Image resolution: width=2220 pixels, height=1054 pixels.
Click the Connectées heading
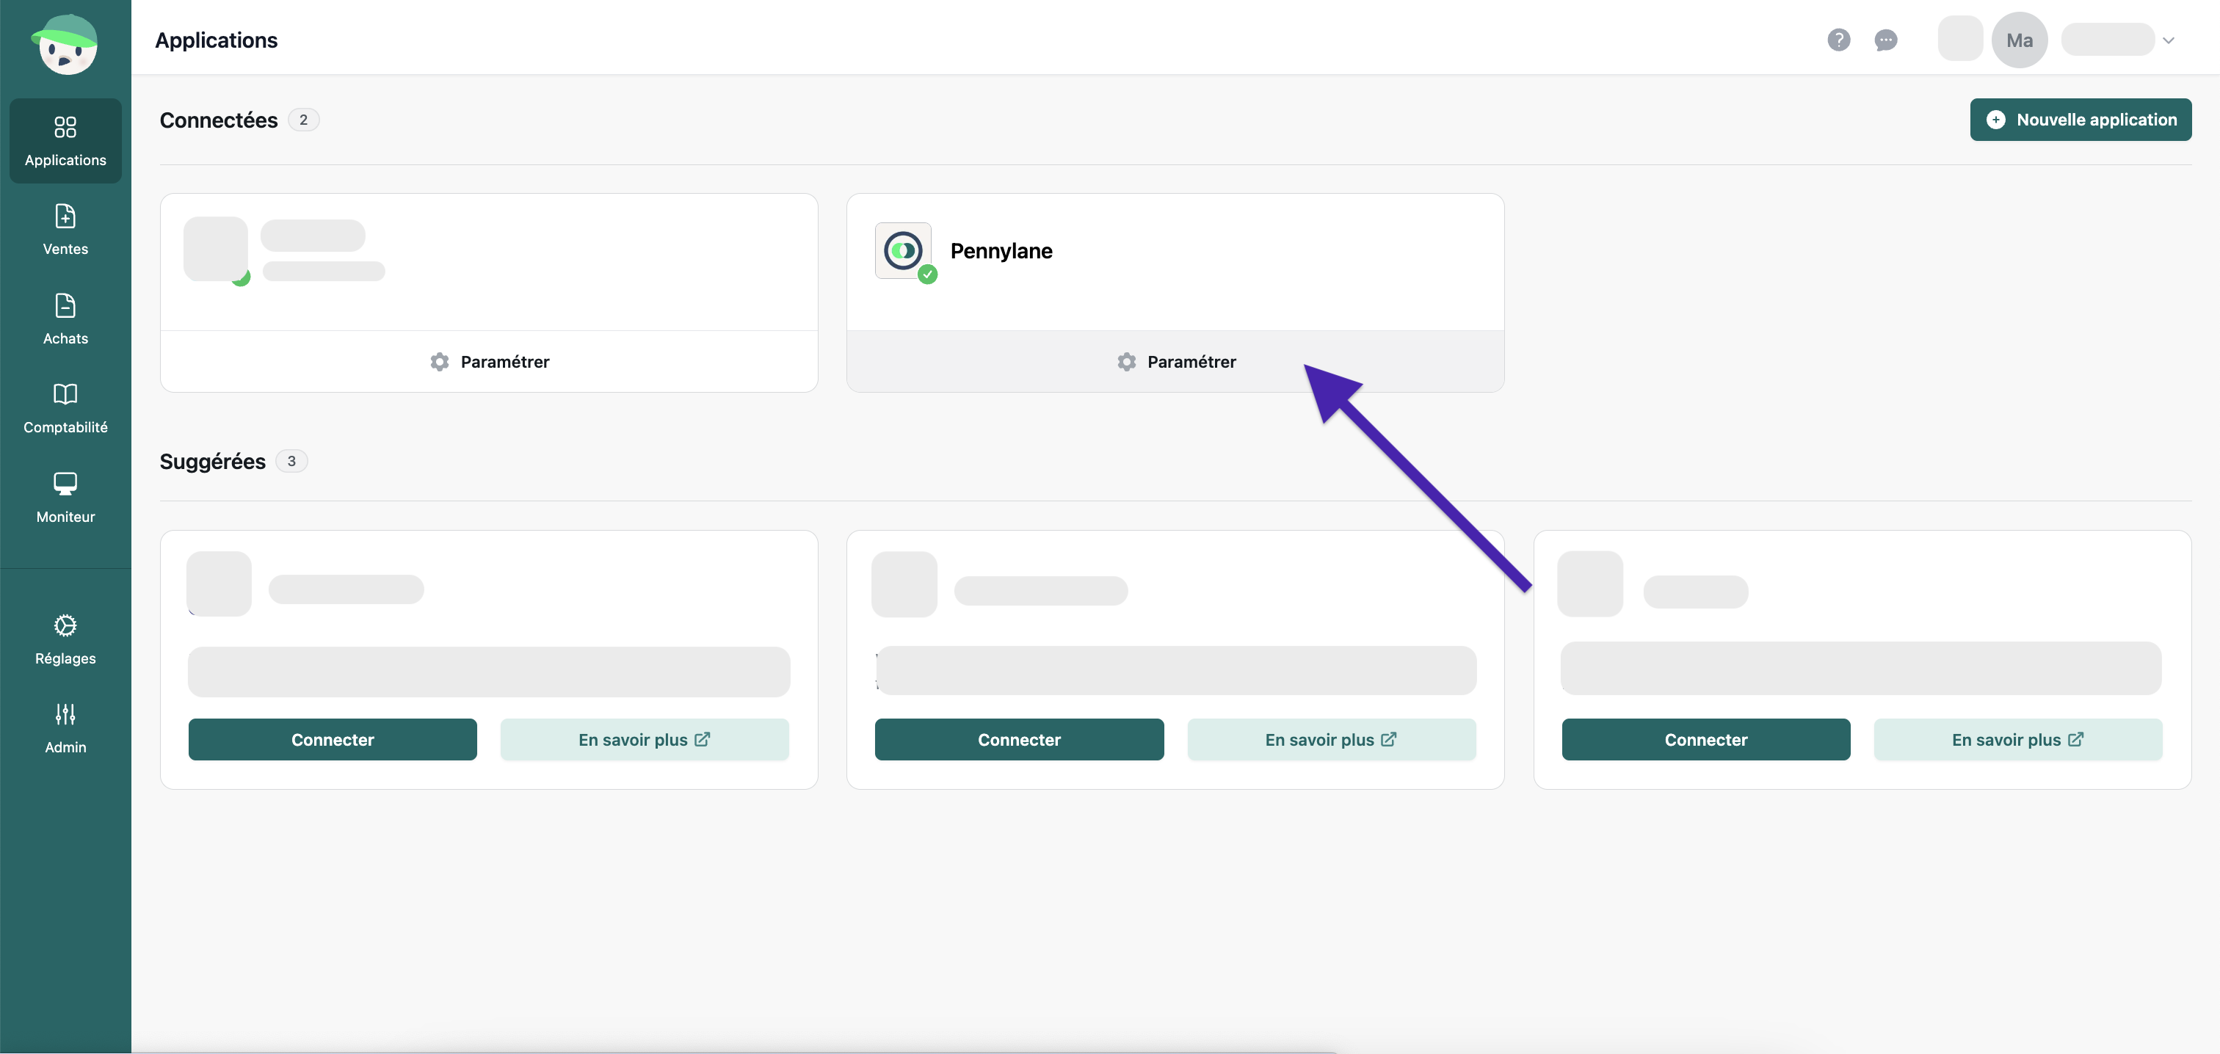(x=218, y=120)
